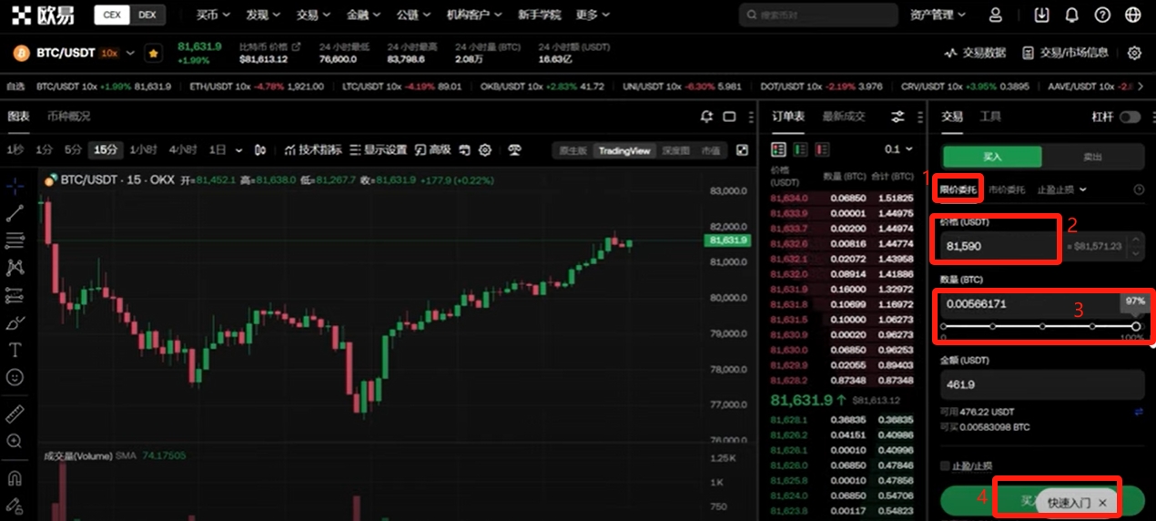Open the help question-mark icon
This screenshot has height=521, width=1156.
tap(1102, 15)
